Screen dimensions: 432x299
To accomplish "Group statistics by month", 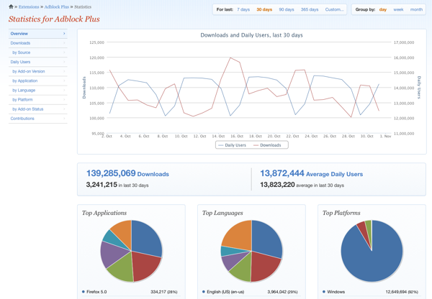I will point(416,9).
